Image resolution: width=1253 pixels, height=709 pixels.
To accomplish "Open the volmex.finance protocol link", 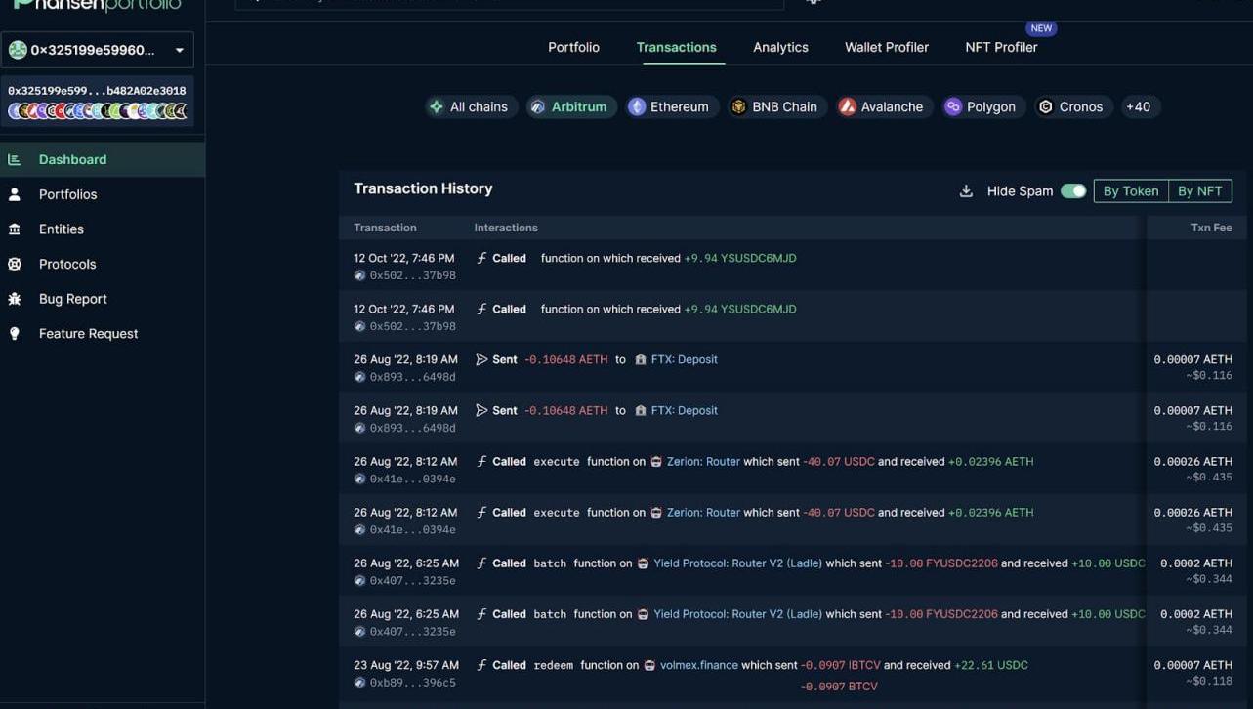I will point(698,665).
